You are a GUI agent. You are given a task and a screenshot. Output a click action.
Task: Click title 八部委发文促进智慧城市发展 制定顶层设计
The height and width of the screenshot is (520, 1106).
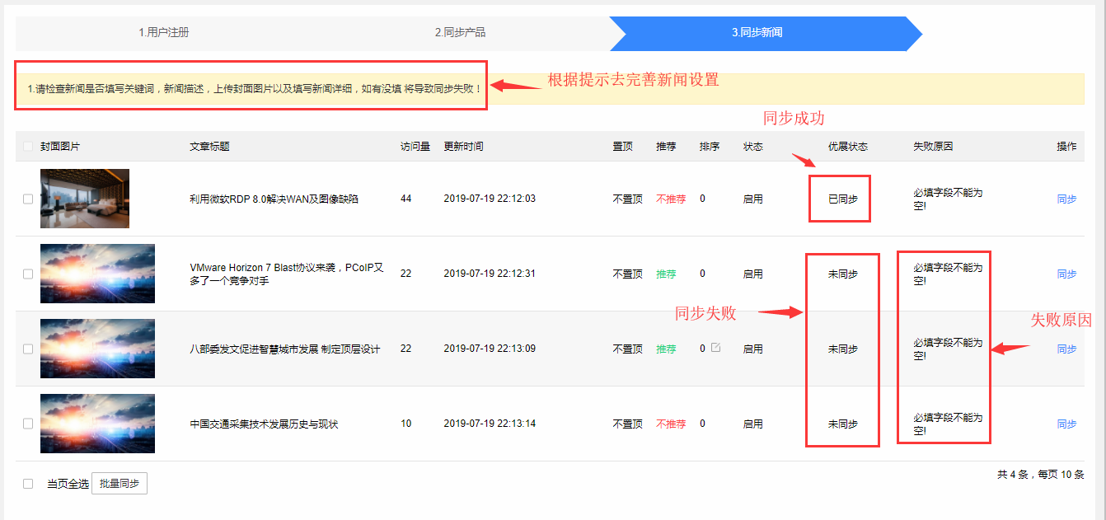[285, 349]
